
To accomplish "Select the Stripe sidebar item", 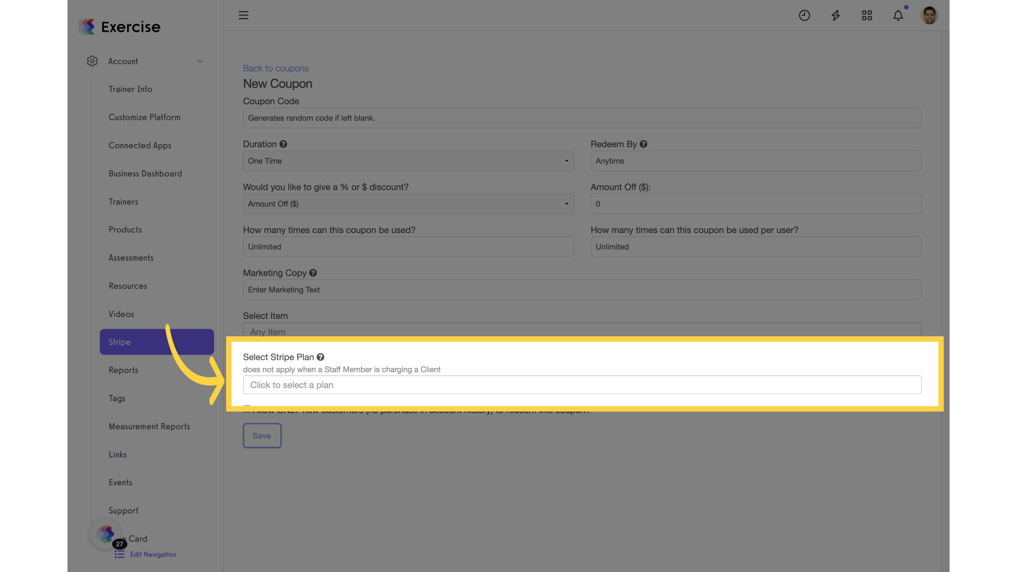I will (156, 342).
